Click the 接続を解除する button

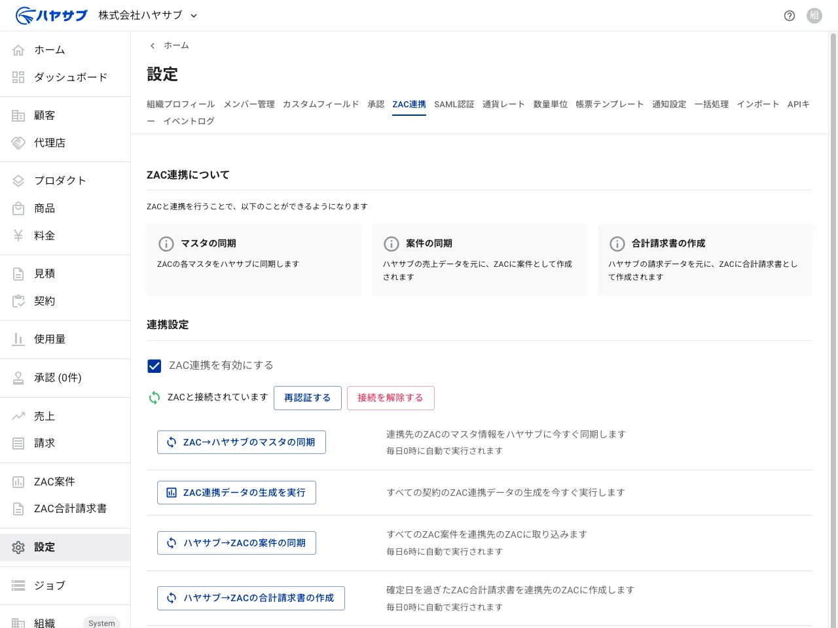pyautogui.click(x=391, y=398)
